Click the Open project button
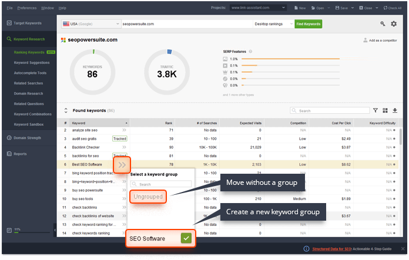The width and height of the screenshot is (409, 260). (x=317, y=8)
